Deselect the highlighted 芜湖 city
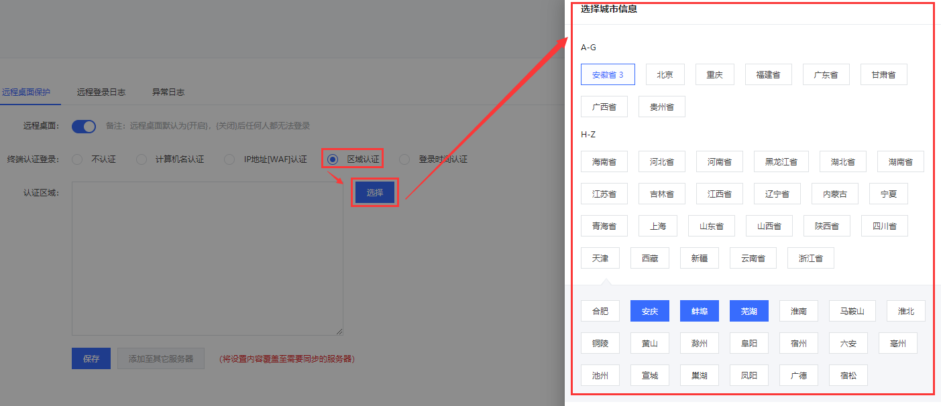Screen dimensions: 941x406 click(x=749, y=311)
